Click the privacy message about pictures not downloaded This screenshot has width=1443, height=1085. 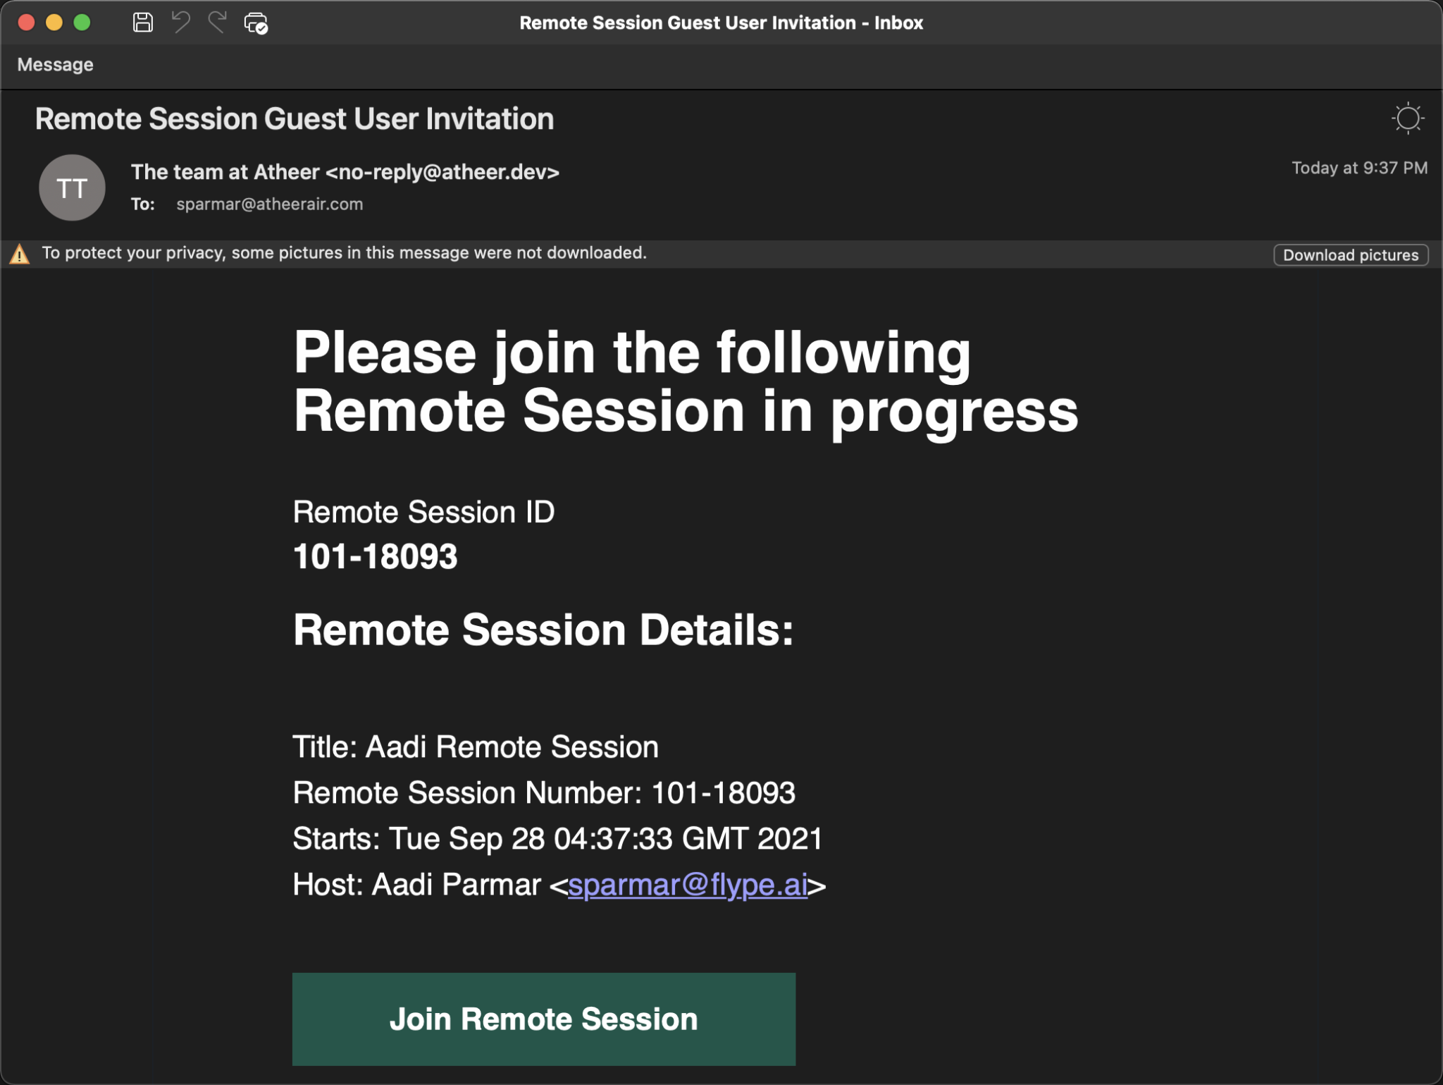pyautogui.click(x=344, y=253)
